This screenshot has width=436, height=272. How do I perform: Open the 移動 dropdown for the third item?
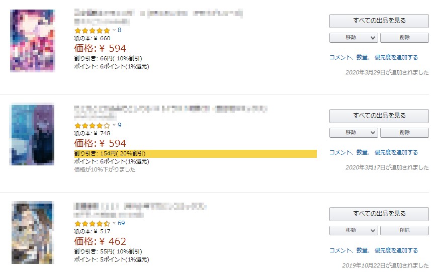click(x=354, y=230)
